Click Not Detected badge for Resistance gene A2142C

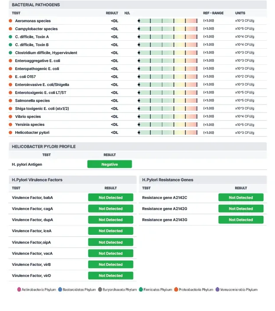point(241,198)
